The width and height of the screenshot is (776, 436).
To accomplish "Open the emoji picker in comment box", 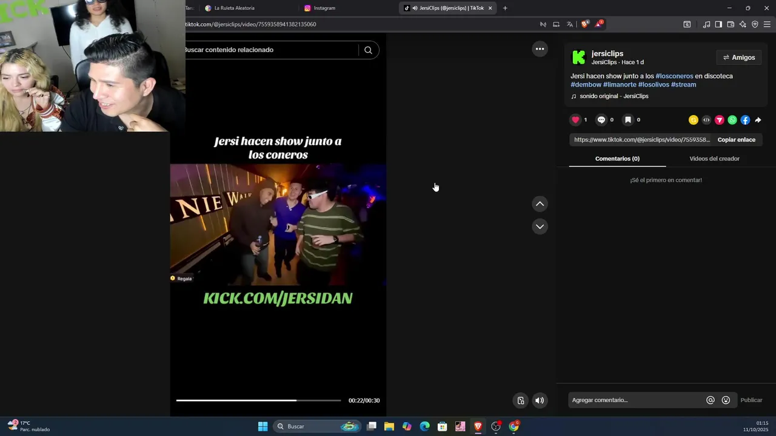I will coord(726,400).
